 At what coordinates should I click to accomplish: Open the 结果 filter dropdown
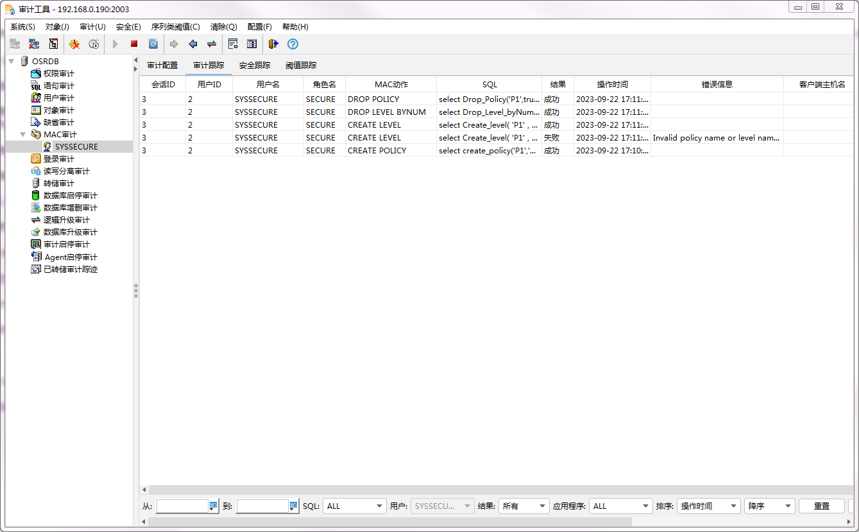(524, 506)
